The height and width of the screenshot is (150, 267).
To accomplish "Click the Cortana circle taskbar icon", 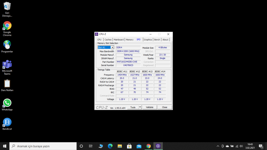I will click(81, 146).
